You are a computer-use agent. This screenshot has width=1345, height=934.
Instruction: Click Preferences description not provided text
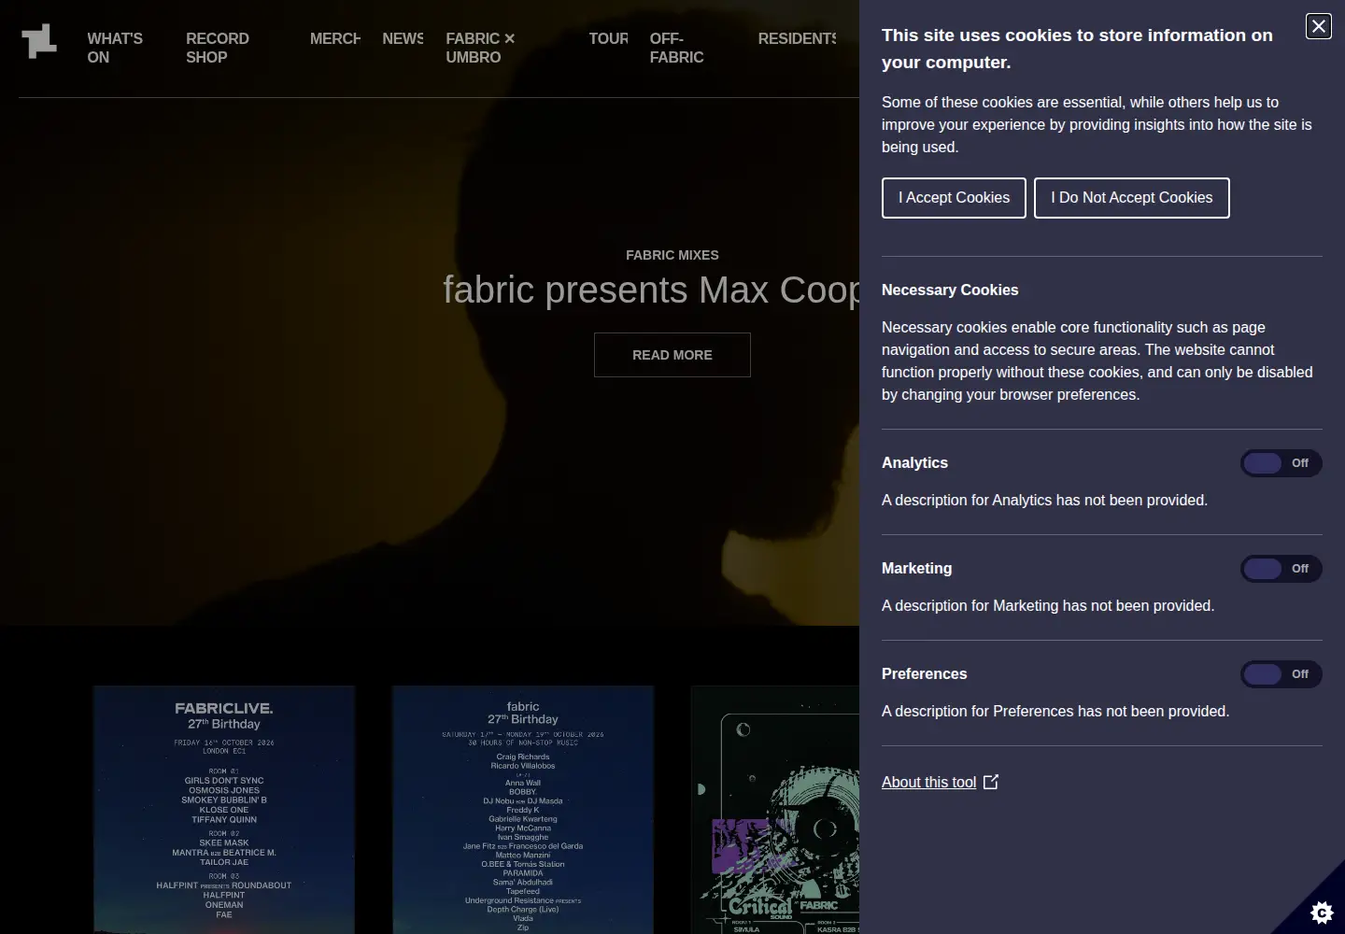point(1055,712)
